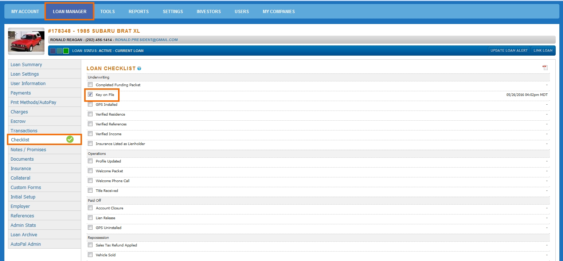Check the Completed Funding Packet checkbox
This screenshot has width=563, height=261.
pos(90,85)
